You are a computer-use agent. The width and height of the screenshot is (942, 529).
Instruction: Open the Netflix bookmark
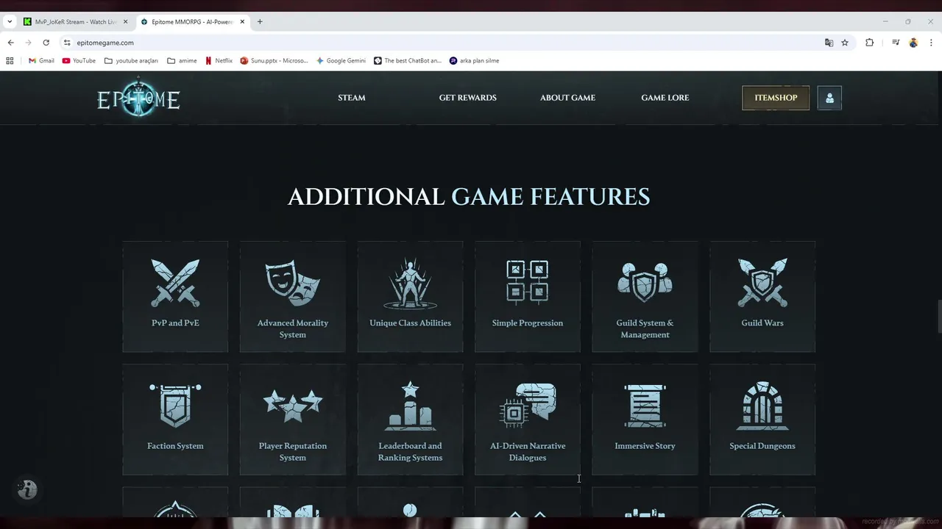[219, 61]
